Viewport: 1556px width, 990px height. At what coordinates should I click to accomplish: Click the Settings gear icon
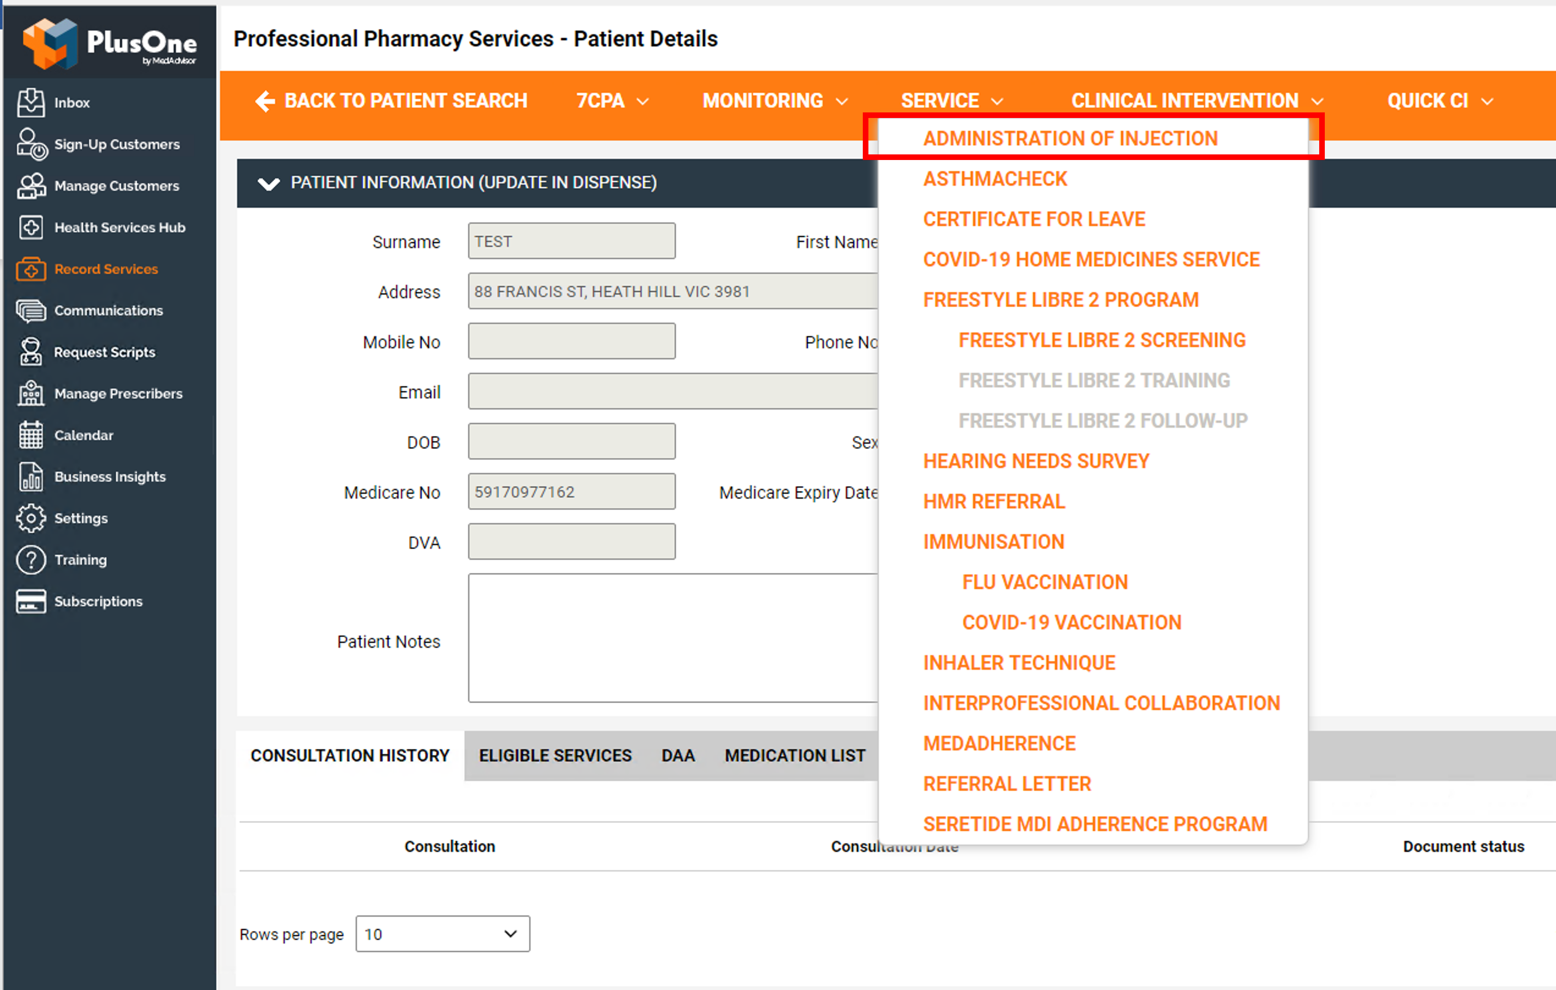coord(31,518)
